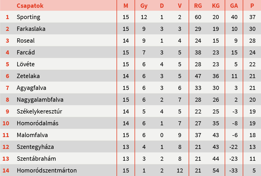Click the KG column header
This screenshot has height=176, width=261.
pyautogui.click(x=216, y=6)
